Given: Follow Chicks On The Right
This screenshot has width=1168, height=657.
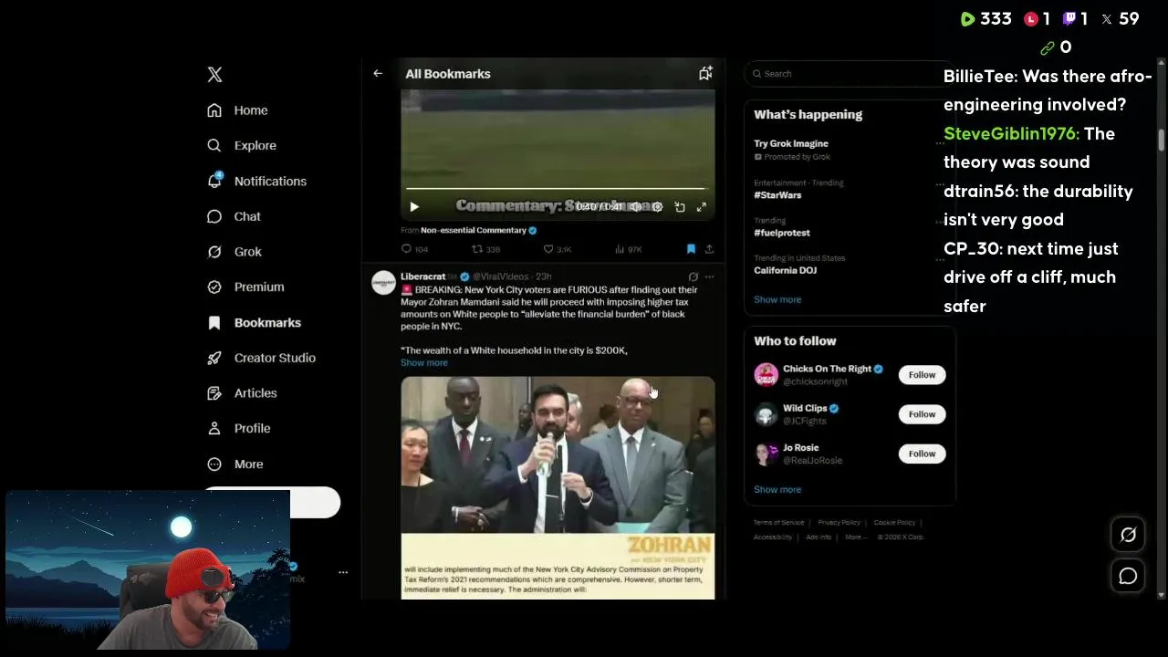Looking at the screenshot, I should (x=922, y=375).
